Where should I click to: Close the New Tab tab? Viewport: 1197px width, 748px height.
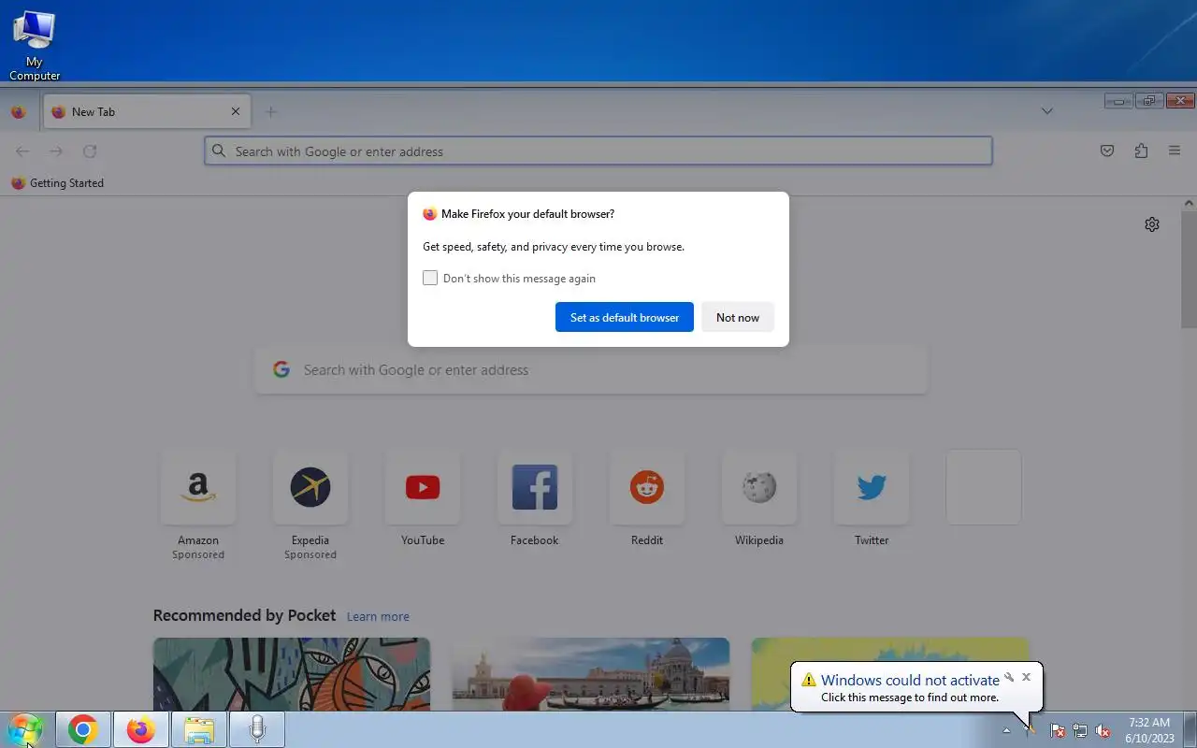[x=236, y=111]
